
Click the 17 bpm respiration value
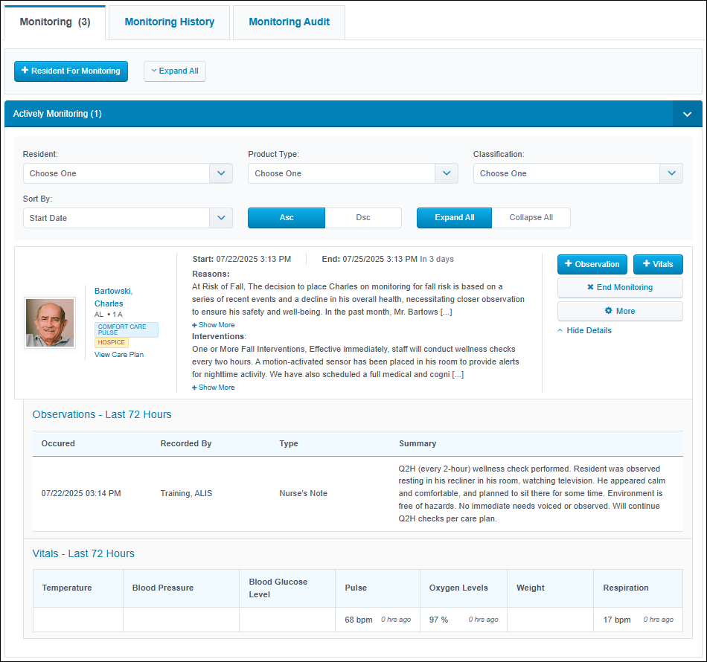click(617, 620)
